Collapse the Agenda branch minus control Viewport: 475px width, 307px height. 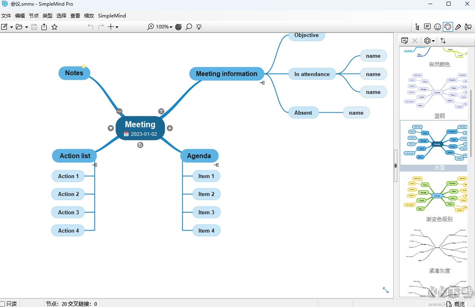coord(216,165)
